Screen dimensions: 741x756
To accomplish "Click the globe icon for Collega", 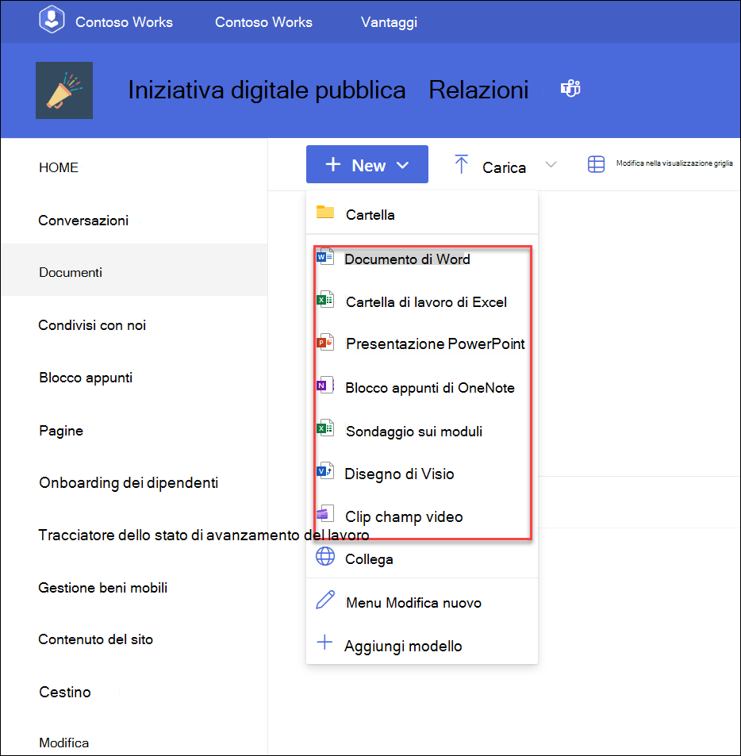I will (325, 556).
